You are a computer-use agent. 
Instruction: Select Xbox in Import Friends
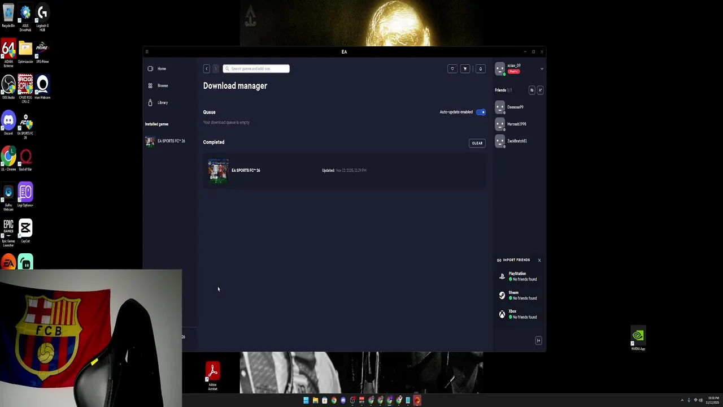pyautogui.click(x=518, y=314)
